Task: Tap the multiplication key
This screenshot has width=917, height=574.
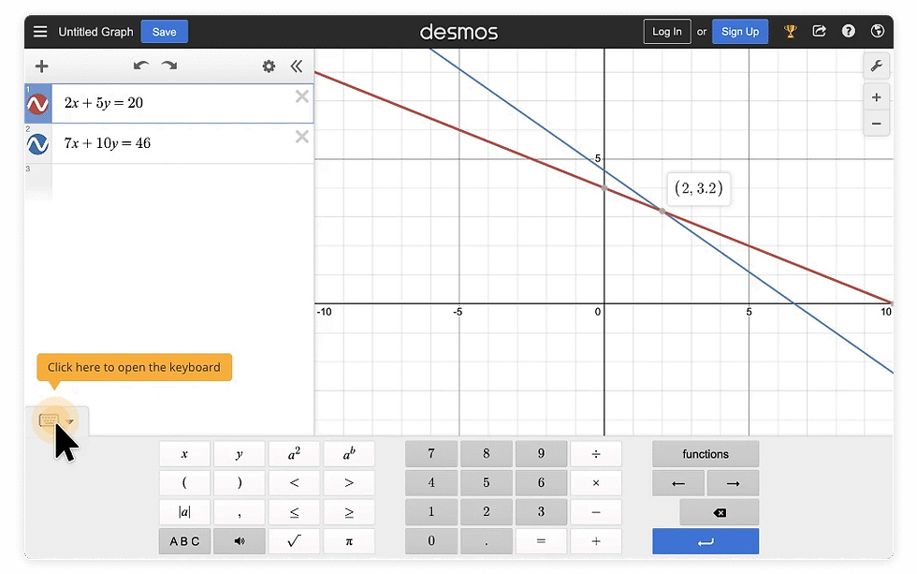Action: point(596,483)
